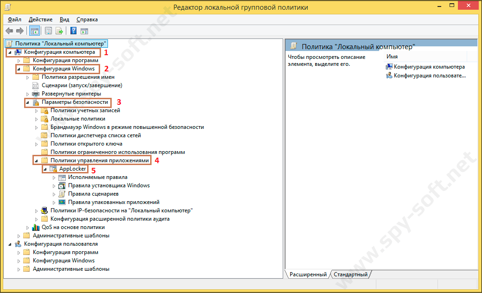The height and width of the screenshot is (293, 482).
Task: Select Конфигурация программ under Конфигурация компьютера
Action: coord(65,60)
